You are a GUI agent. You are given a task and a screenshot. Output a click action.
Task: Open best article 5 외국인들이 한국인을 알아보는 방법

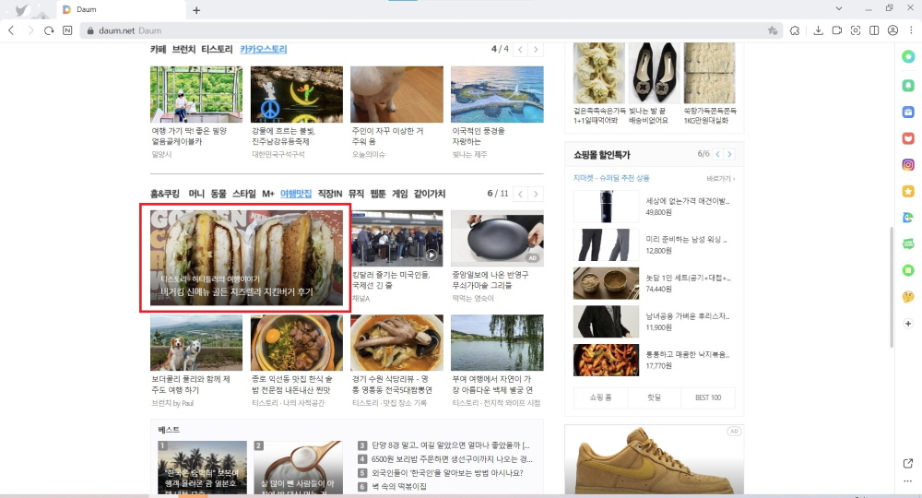click(x=447, y=473)
